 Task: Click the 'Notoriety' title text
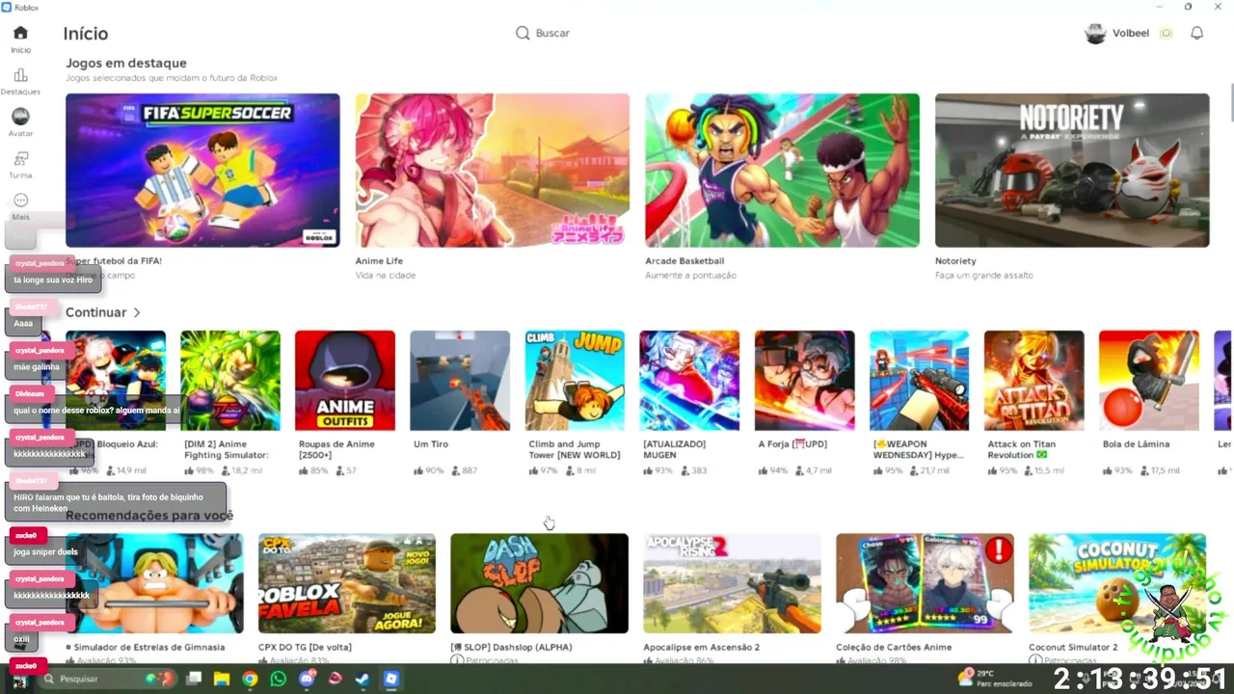click(955, 261)
